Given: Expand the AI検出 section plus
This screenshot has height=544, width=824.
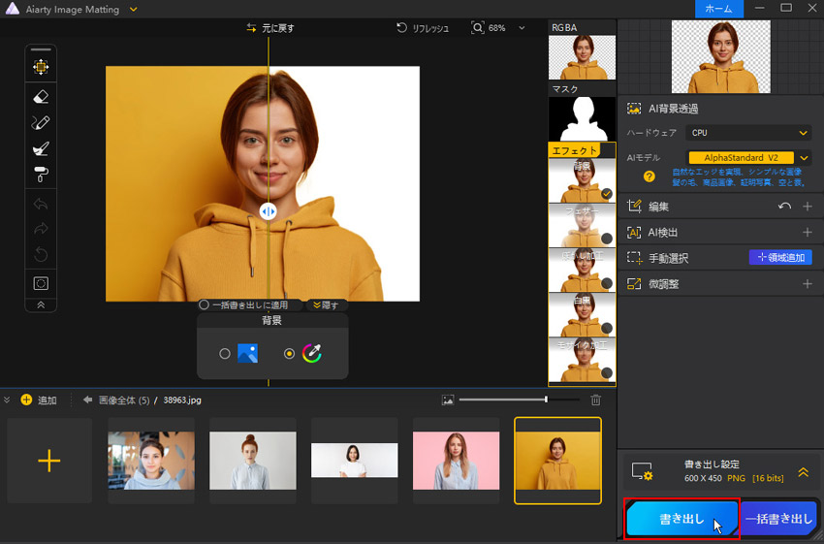Looking at the screenshot, I should pos(808,233).
